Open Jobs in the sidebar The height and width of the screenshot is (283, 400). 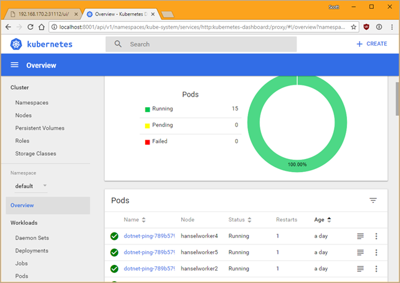click(21, 263)
